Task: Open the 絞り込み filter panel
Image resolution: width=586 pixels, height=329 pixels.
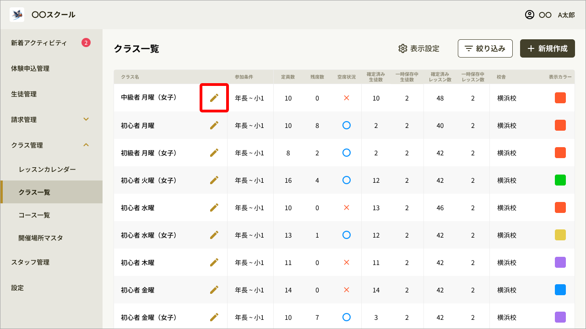Action: coord(485,48)
